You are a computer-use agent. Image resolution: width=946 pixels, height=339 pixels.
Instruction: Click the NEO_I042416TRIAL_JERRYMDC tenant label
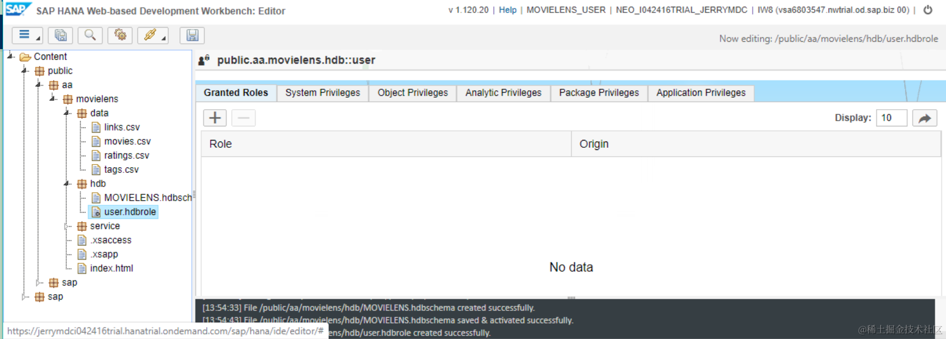point(681,10)
